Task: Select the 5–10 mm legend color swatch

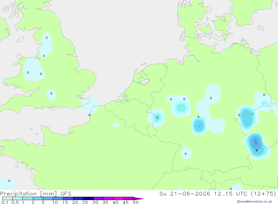Action: 48,198
